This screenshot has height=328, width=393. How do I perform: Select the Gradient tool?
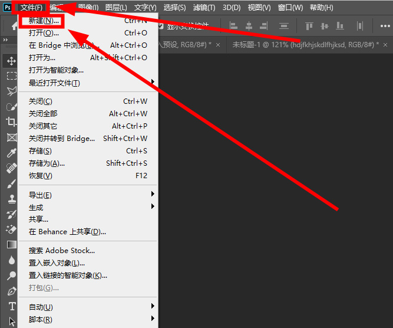[x=12, y=244]
